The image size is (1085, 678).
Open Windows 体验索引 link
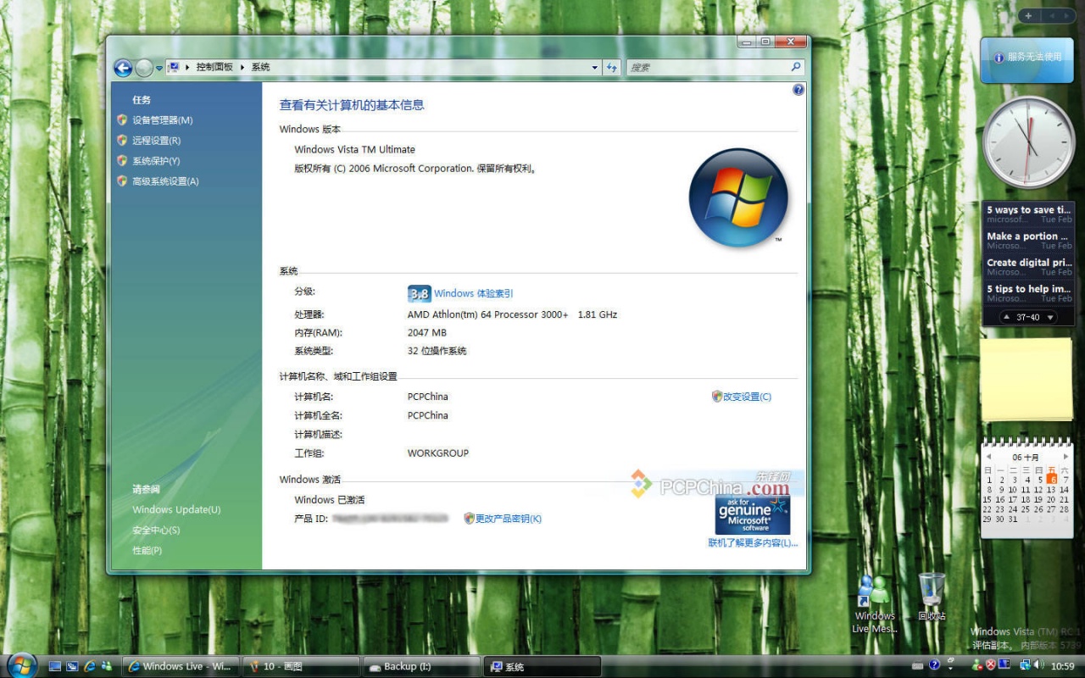[x=473, y=293]
